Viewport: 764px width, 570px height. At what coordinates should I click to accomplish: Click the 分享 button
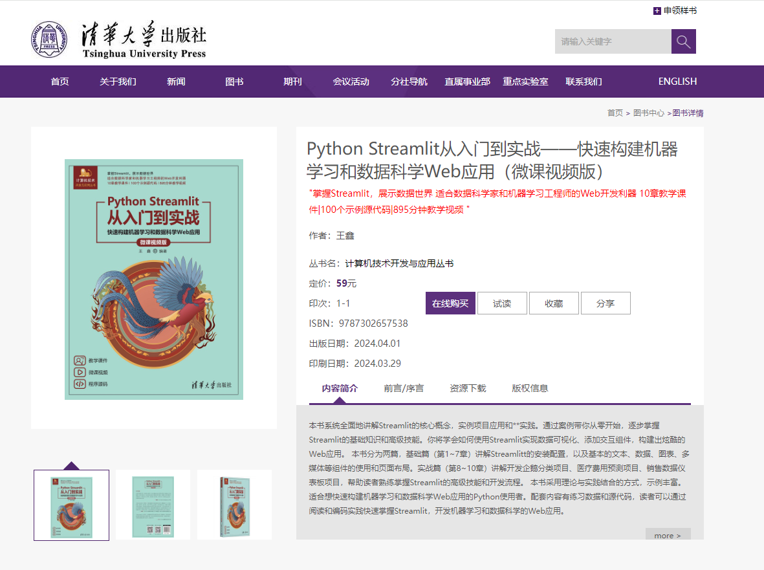tap(606, 303)
